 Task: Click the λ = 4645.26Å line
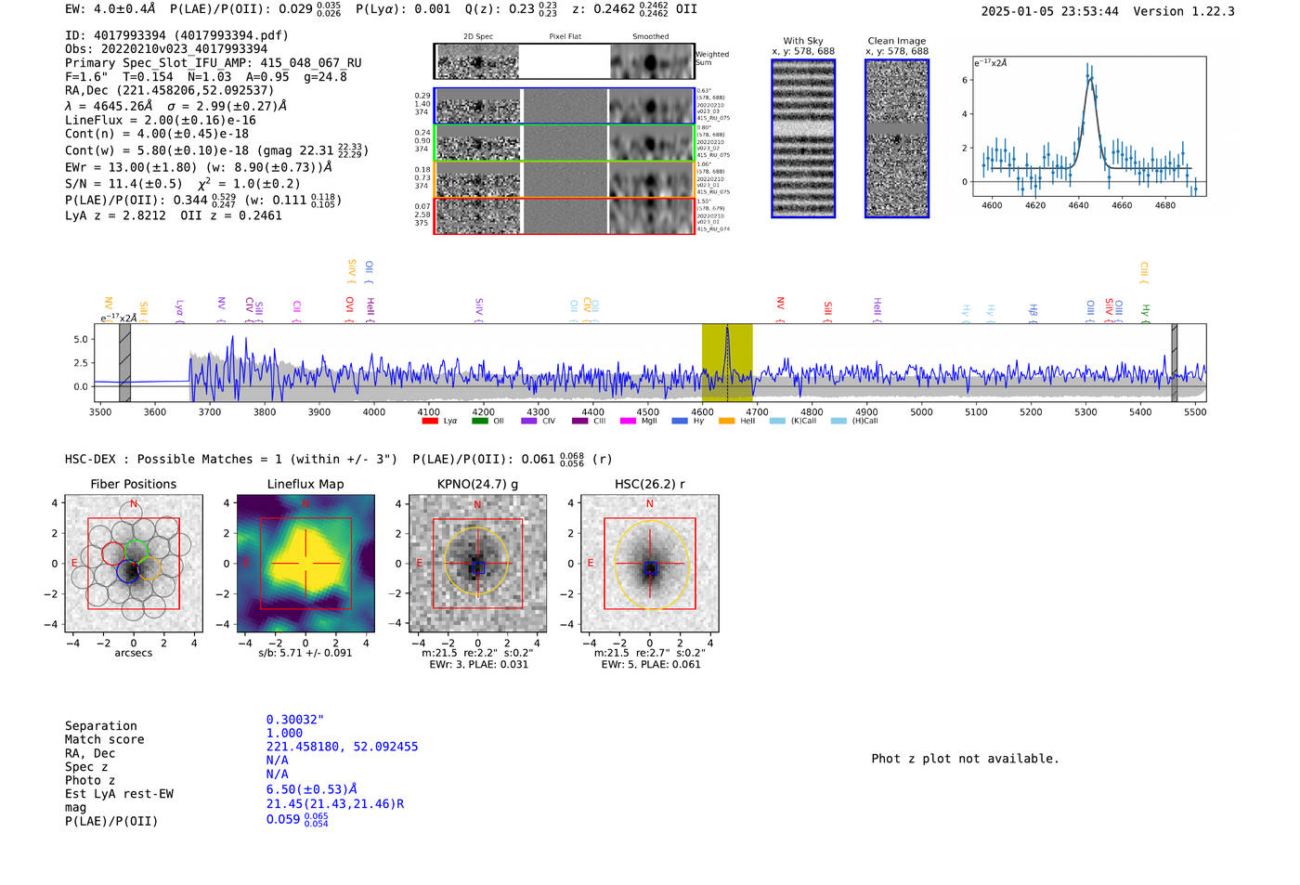[x=175, y=106]
